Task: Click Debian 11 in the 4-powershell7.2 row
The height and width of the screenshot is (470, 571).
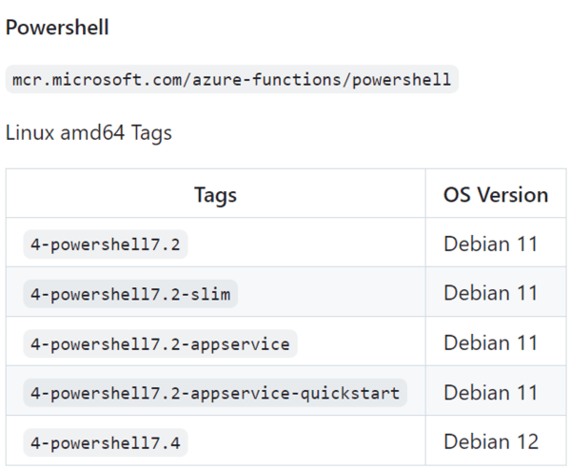Action: coord(490,245)
